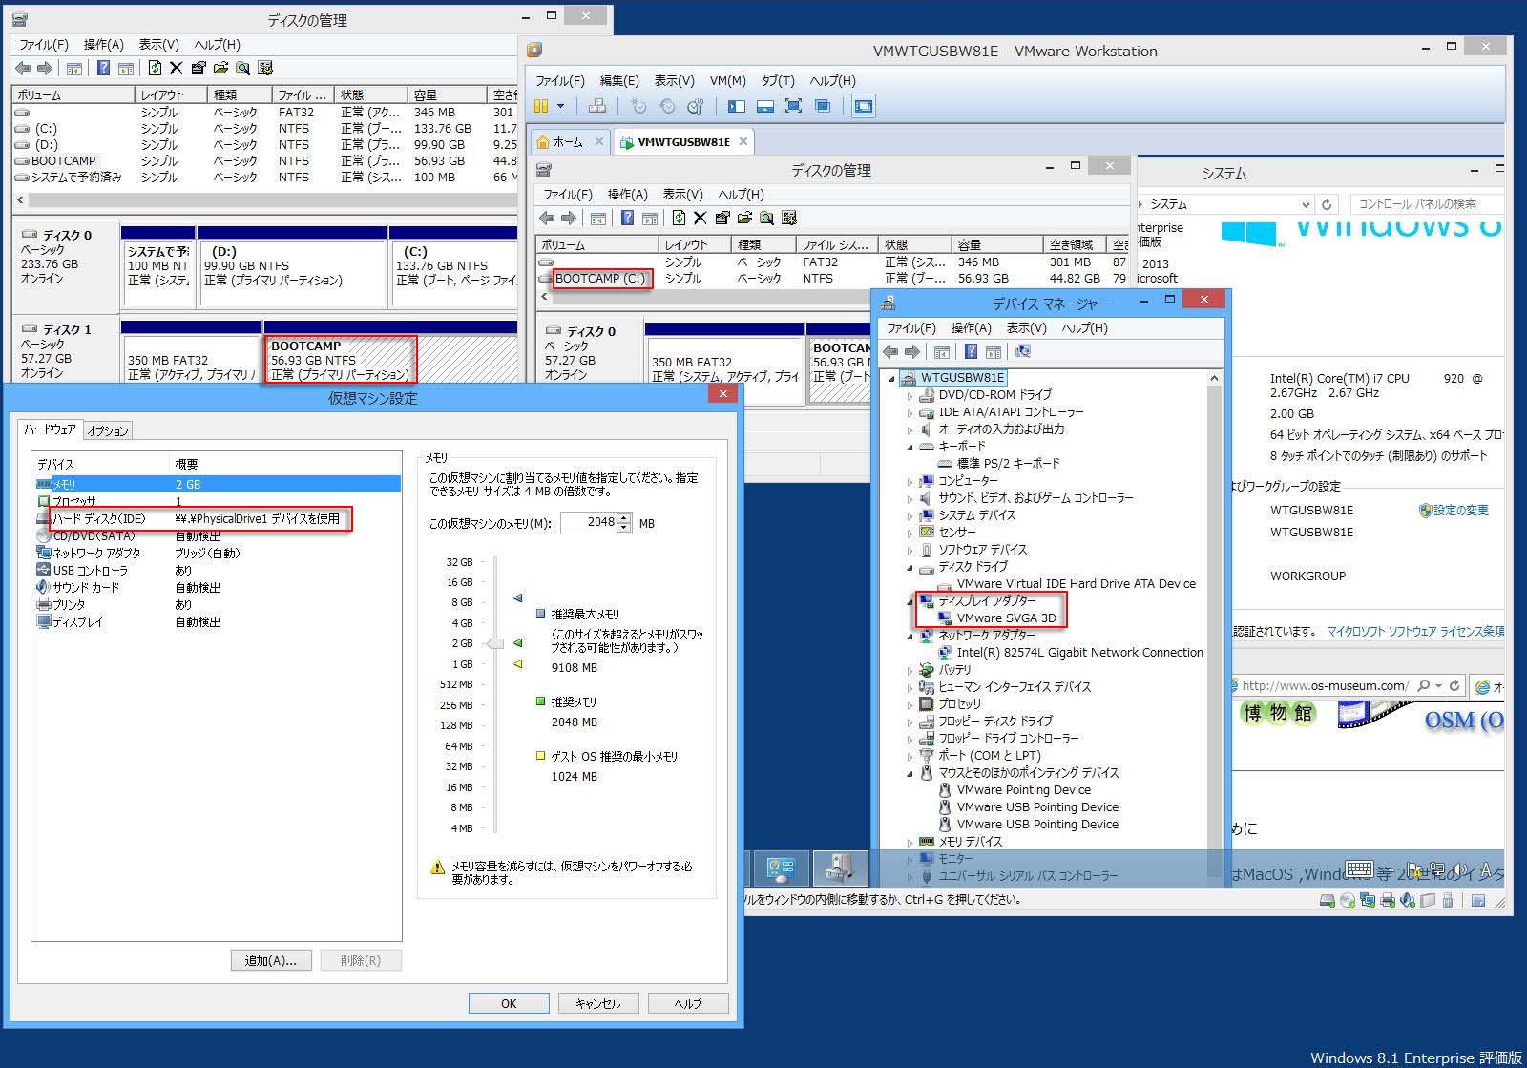Click マイクロソフト ソフトウェア ライセンス条項 link
This screenshot has width=1527, height=1068.
pos(1415,631)
